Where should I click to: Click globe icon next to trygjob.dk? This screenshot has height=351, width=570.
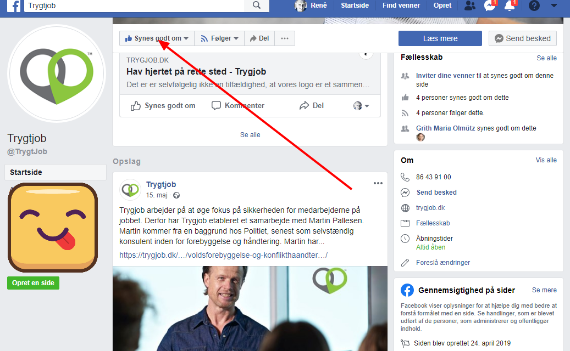tap(405, 208)
